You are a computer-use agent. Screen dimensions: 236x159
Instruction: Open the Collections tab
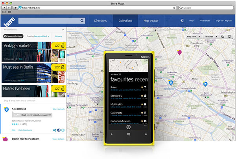(125, 21)
